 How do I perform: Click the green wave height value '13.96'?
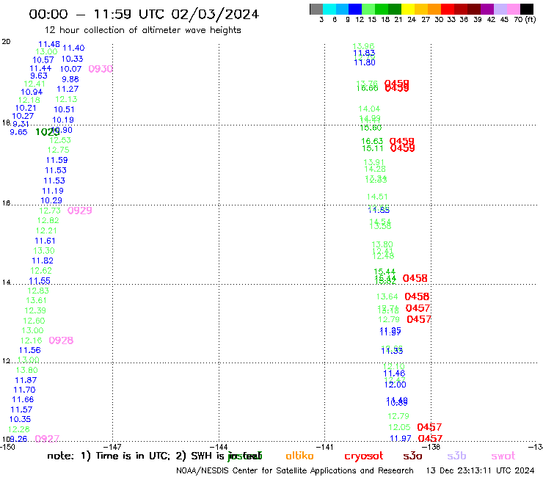363,46
